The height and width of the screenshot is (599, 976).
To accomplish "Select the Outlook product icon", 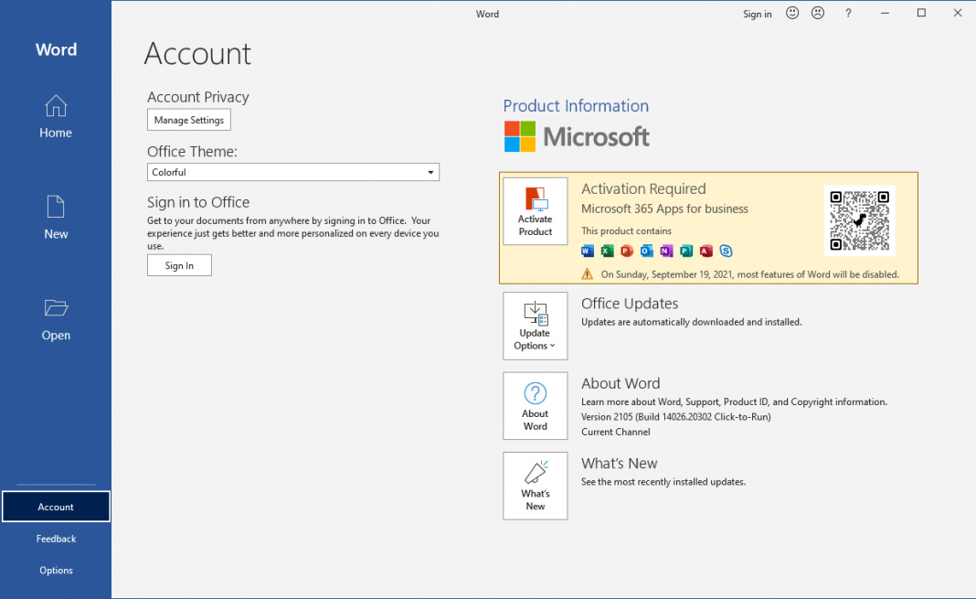I will coord(646,251).
